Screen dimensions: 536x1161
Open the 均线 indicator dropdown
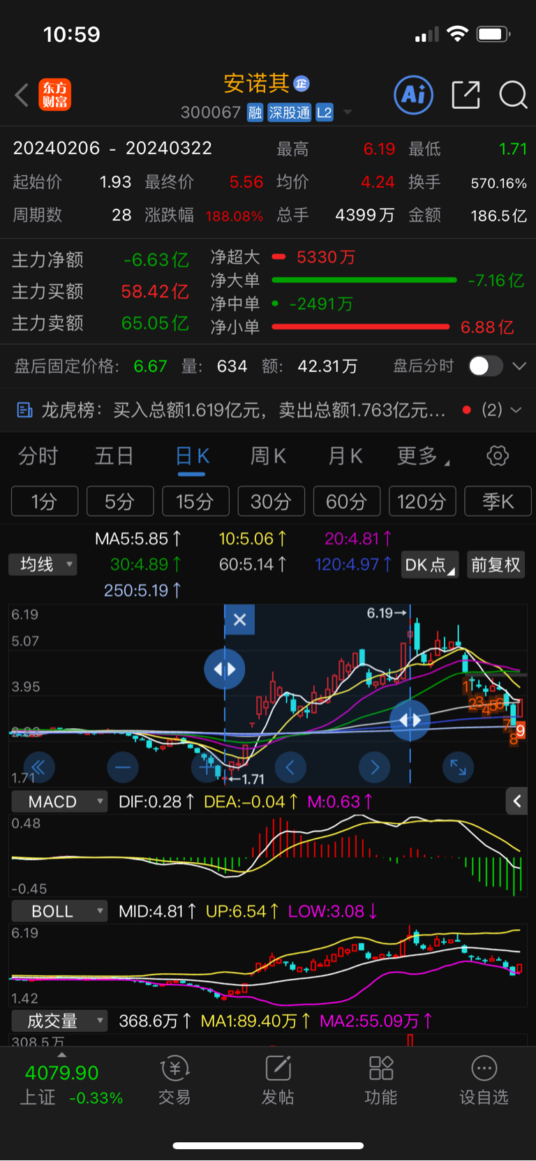[x=43, y=564]
